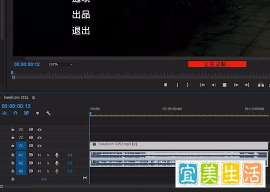Image resolution: width=270 pixels, height=192 pixels.
Task: Go to Out point
Action: 247,85
